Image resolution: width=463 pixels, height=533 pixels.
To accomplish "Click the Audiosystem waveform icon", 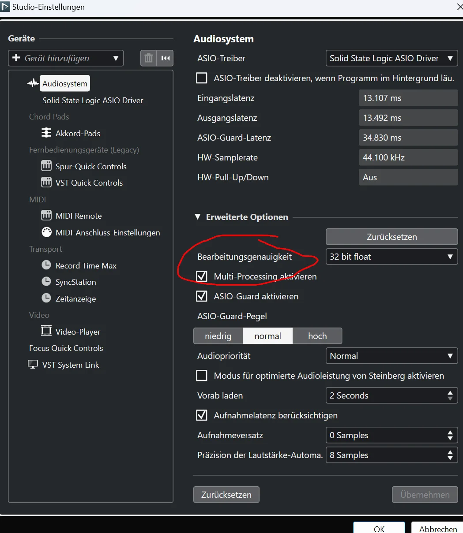I will tap(33, 83).
